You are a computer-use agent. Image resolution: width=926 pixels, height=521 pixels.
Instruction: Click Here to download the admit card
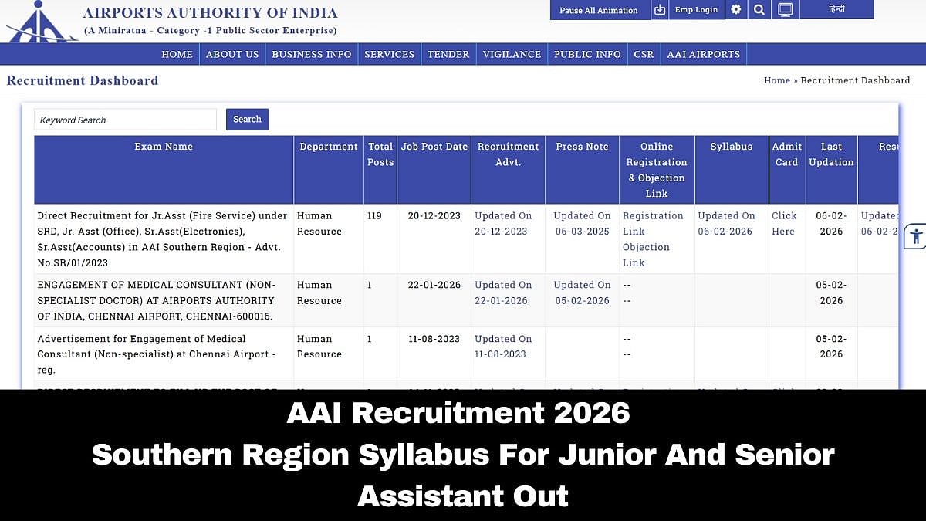tap(786, 224)
